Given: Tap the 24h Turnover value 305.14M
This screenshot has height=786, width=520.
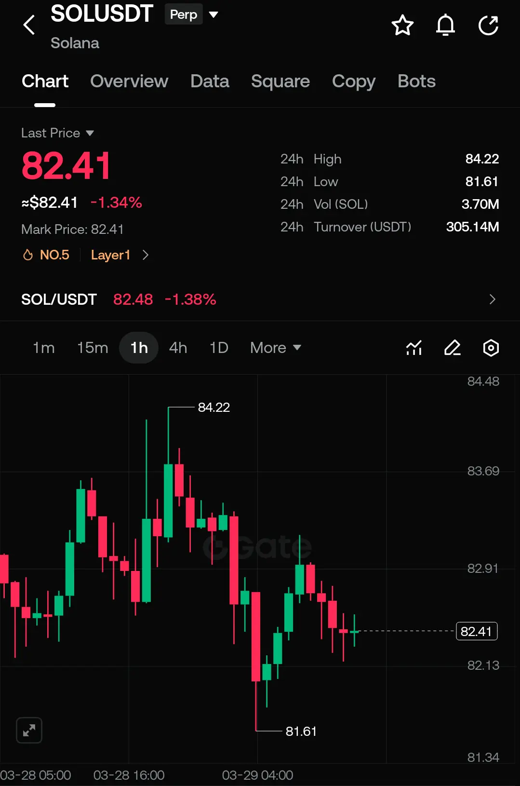Looking at the screenshot, I should click(472, 227).
